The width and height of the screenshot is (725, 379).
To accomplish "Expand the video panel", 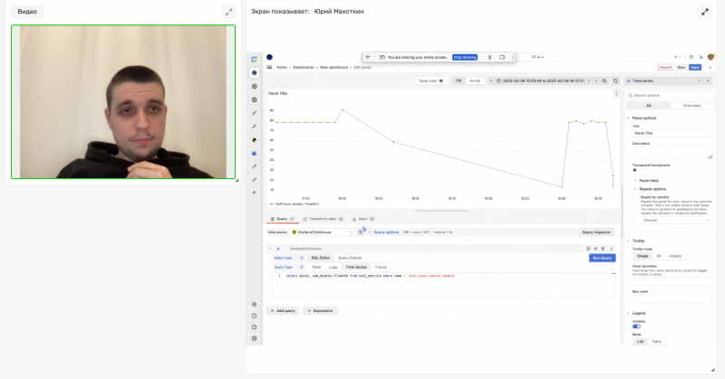I will pyautogui.click(x=228, y=12).
